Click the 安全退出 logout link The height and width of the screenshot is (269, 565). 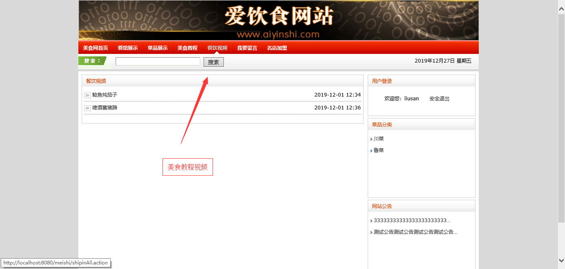[439, 99]
